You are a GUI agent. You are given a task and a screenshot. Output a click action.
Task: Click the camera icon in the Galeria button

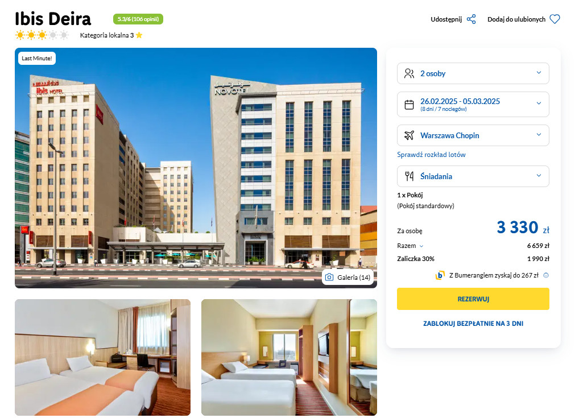(x=329, y=277)
